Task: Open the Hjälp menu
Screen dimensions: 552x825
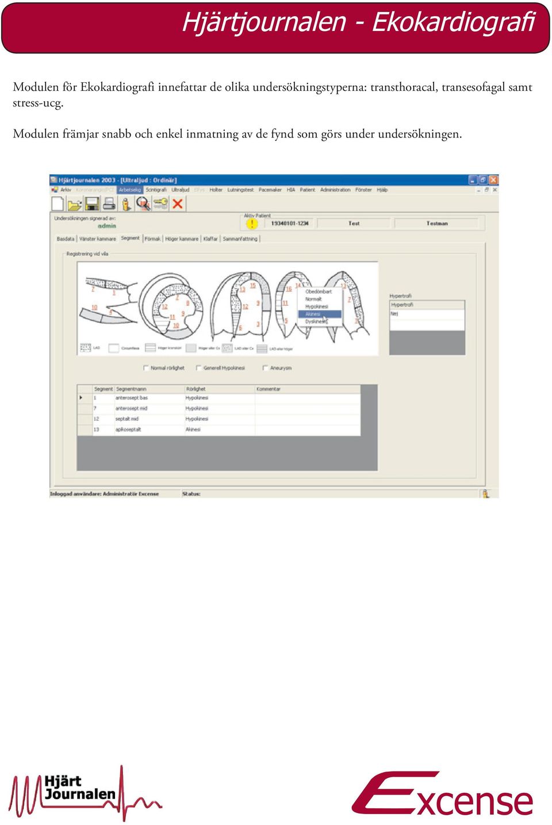Action: [382, 190]
